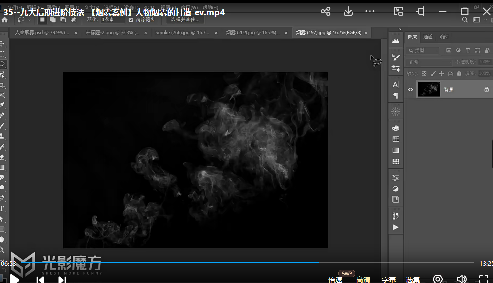Select the Horizontal Type tool
This screenshot has height=283, width=493.
coord(2,208)
